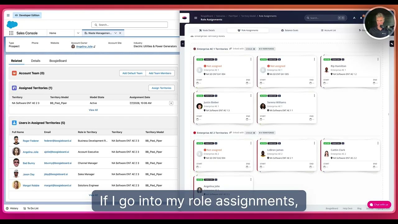Click Territory Model in breadcrumb

click(x=248, y=16)
